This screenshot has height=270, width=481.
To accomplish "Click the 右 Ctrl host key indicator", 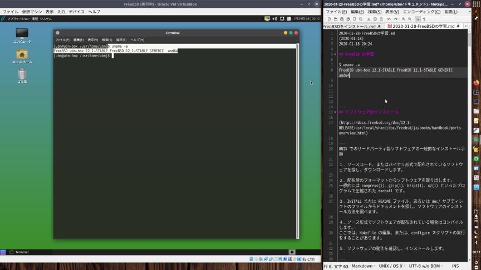I will [308, 259].
